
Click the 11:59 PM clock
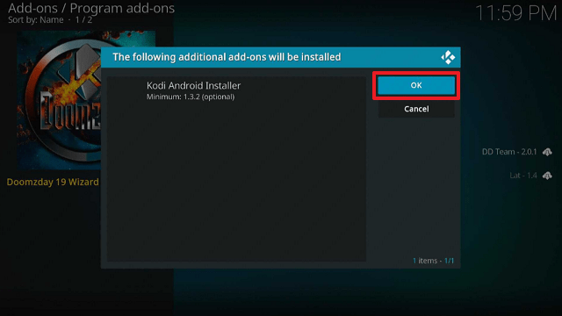[x=515, y=14]
